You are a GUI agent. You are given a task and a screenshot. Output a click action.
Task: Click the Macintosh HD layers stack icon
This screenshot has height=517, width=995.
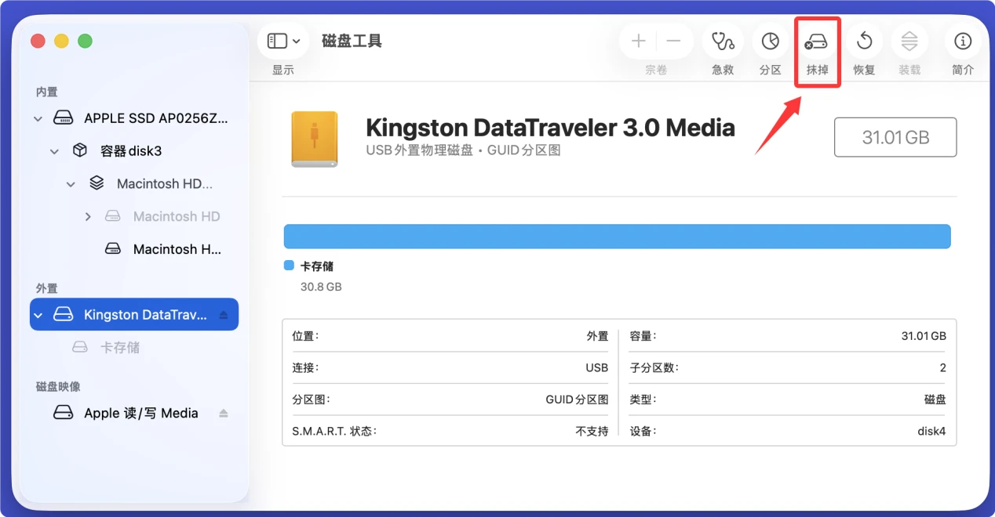click(x=97, y=183)
